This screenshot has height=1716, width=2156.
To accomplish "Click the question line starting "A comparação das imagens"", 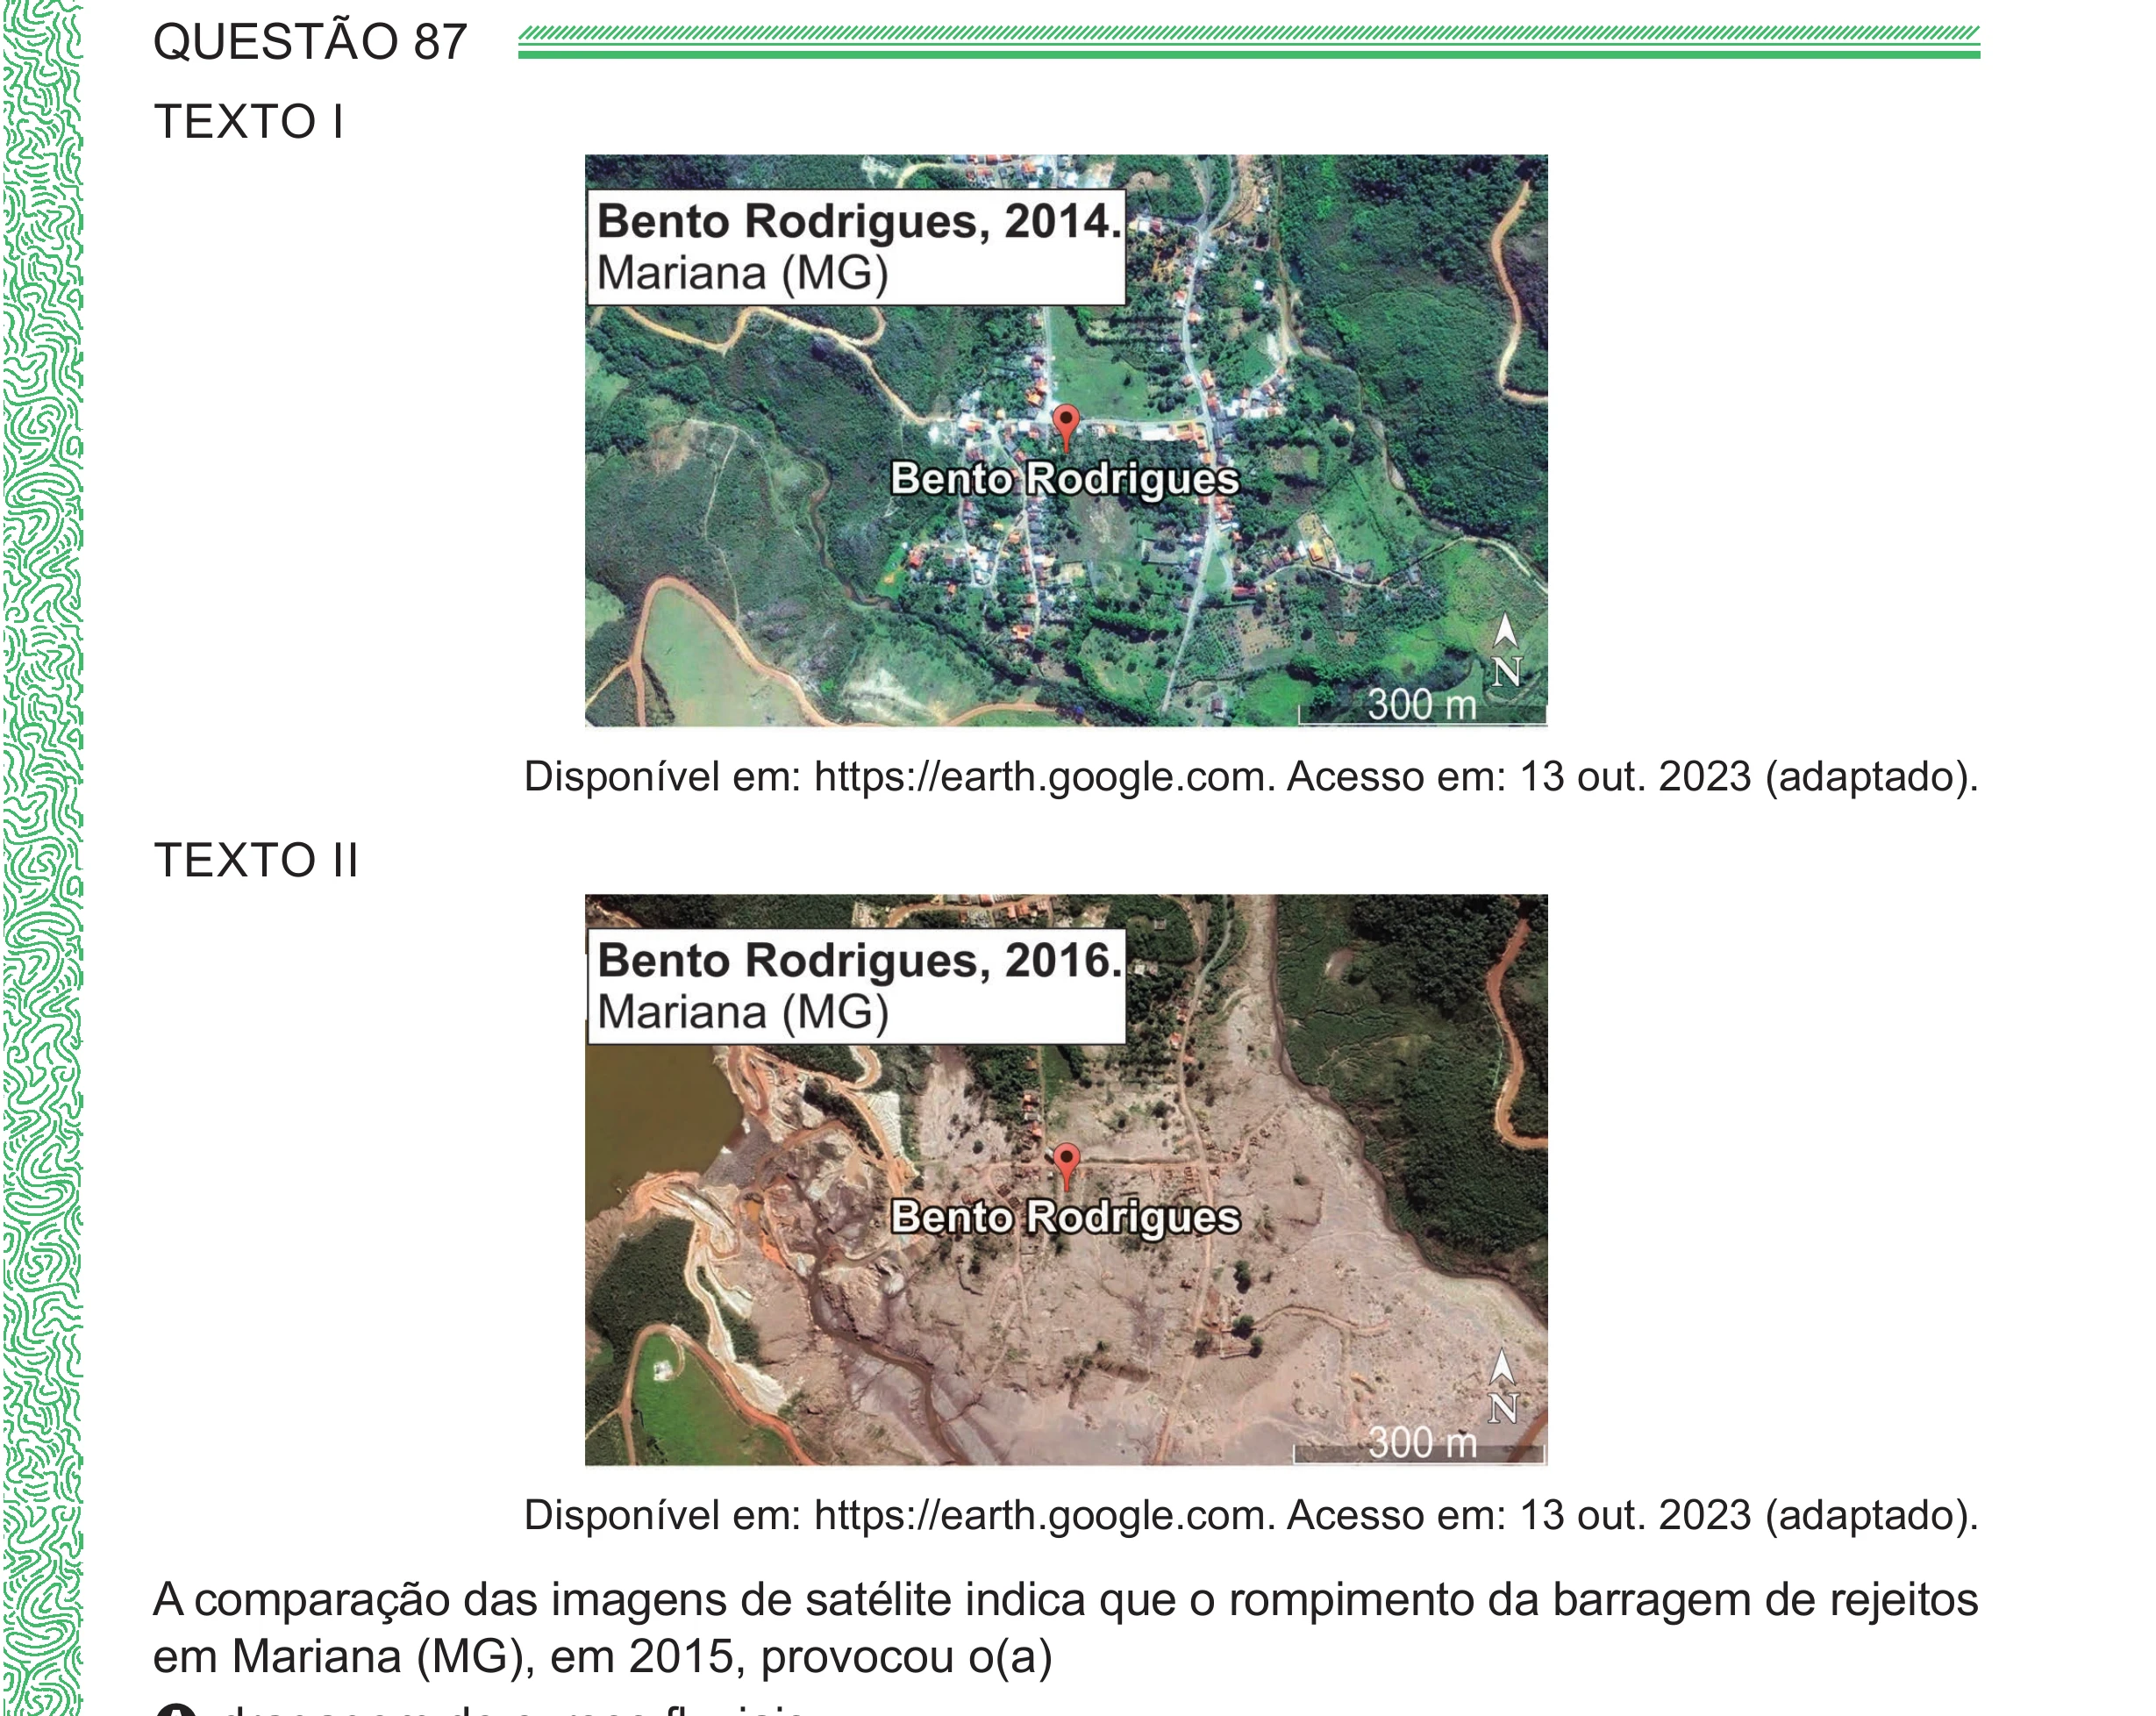I will click(x=1065, y=1600).
